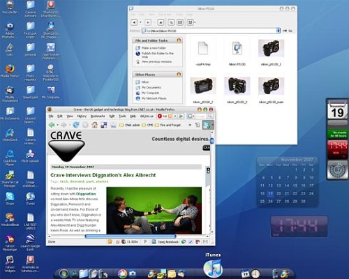Open the del.icio.us menu in Firefox
The image size is (349, 279).
147,116
